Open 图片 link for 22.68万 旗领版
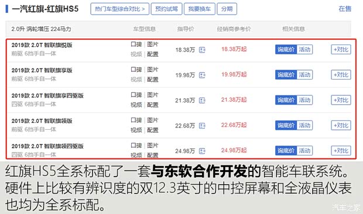 [x=153, y=120]
